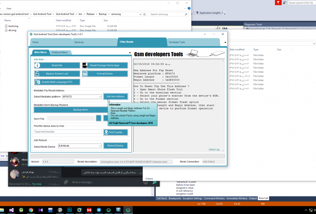The width and height of the screenshot is (316, 214).
Task: Open the DEV C++ taskbar icon
Action: [50, 210]
